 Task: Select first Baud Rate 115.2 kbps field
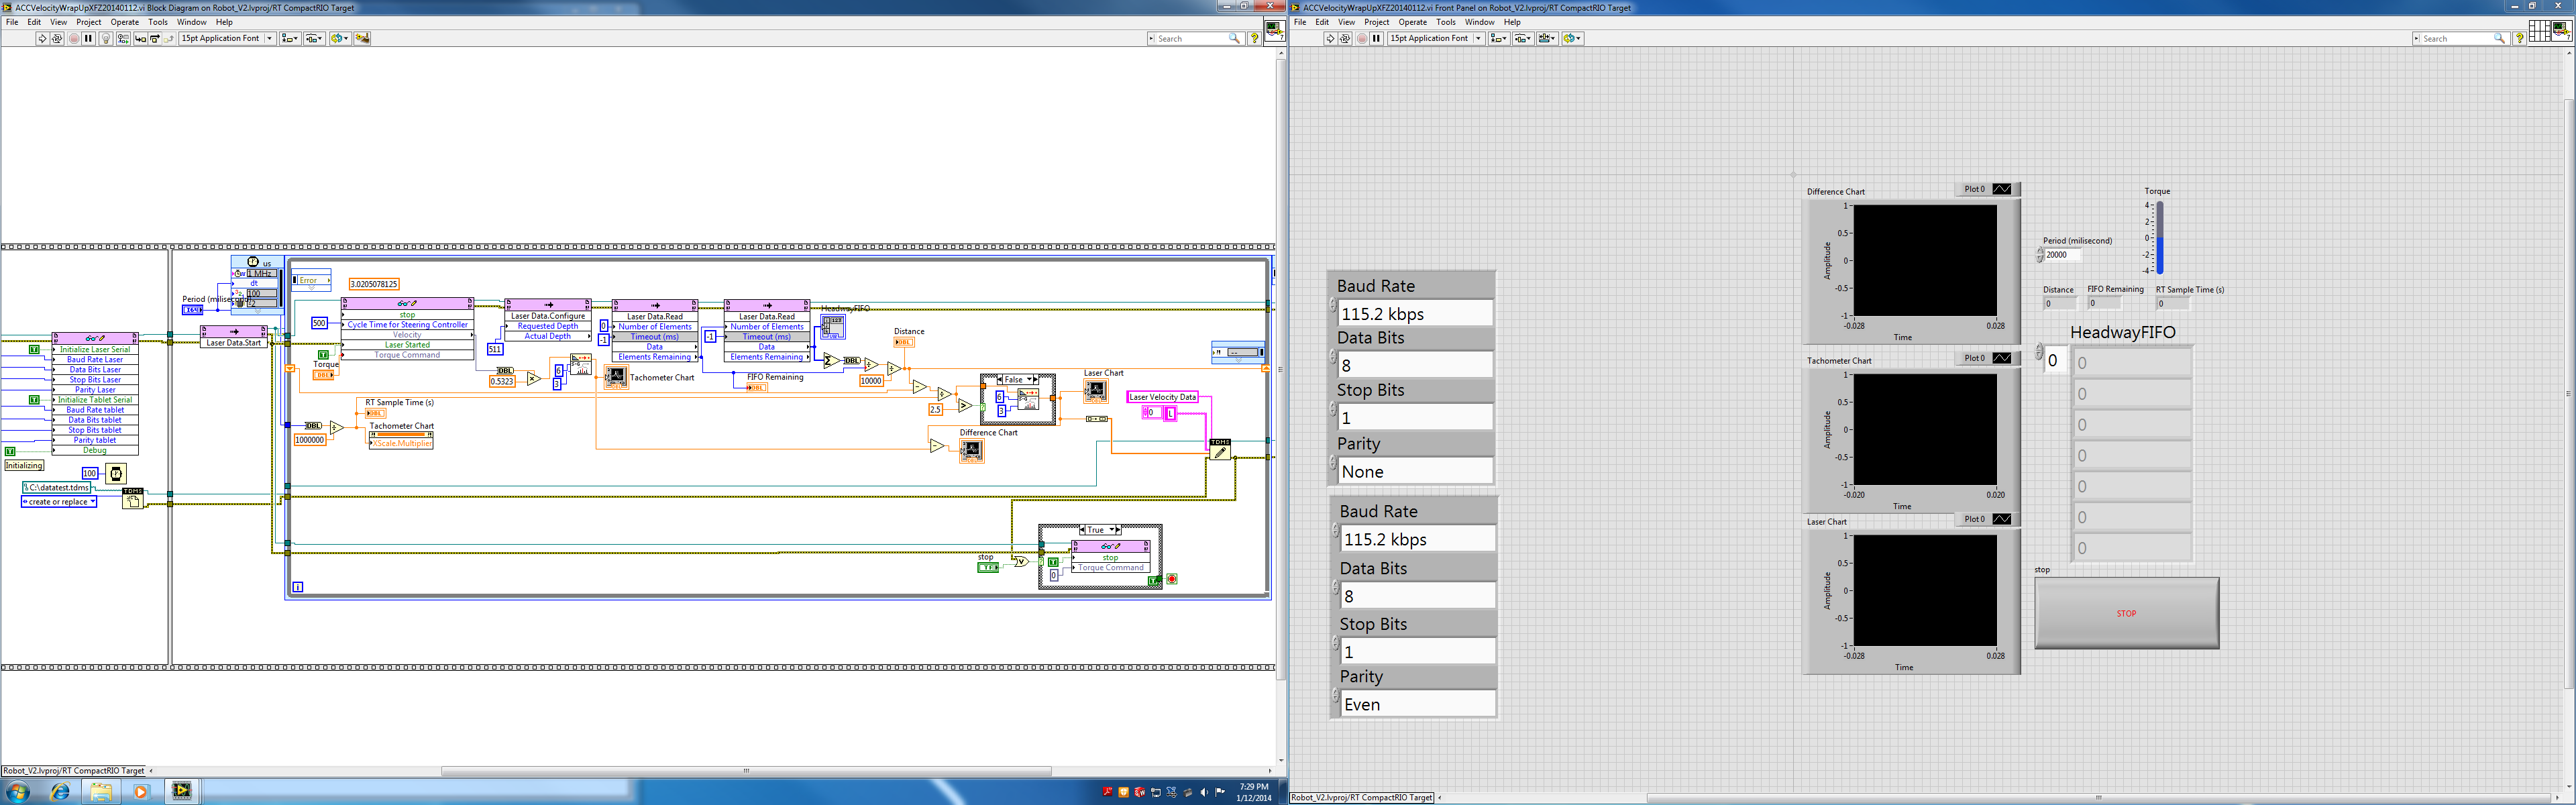[1415, 313]
